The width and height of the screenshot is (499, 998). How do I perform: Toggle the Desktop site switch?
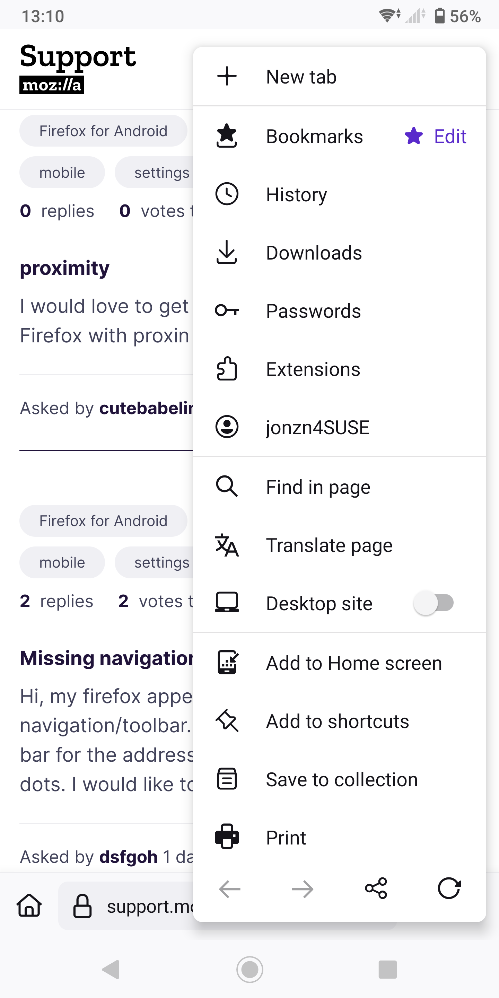(434, 603)
